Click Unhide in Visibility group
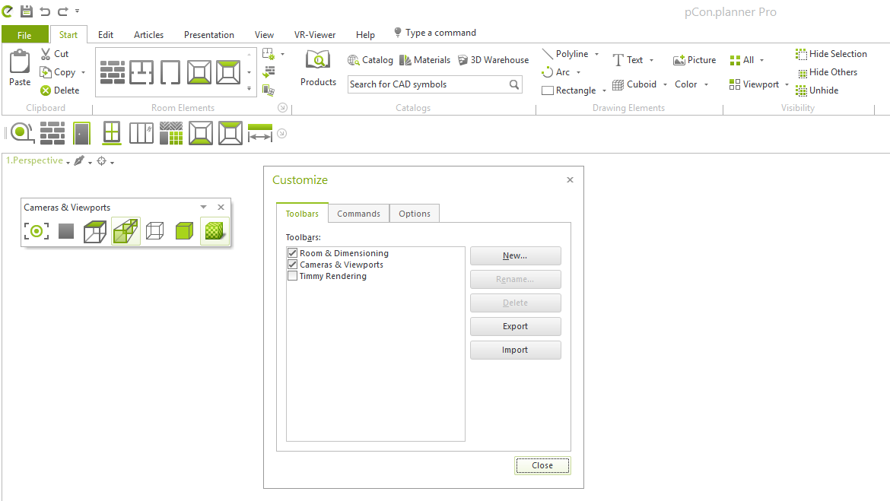This screenshot has width=890, height=501. tap(817, 90)
